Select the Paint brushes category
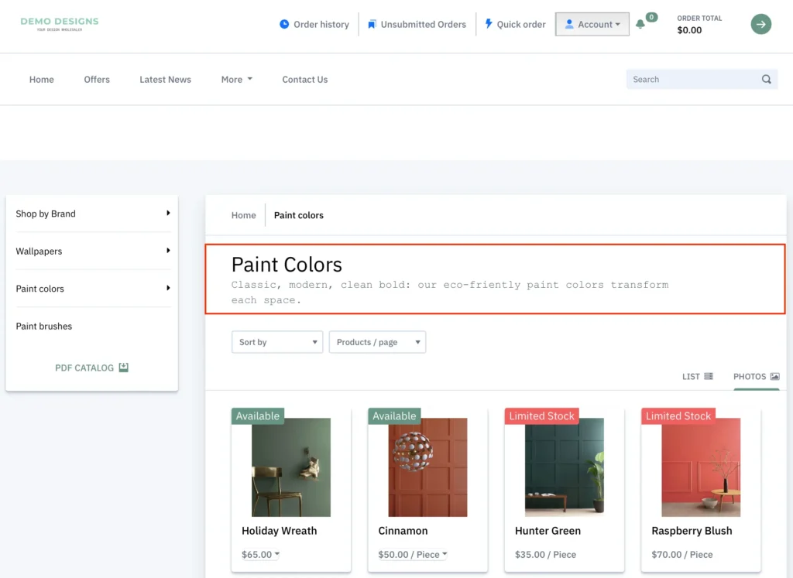Viewport: 793px width, 578px height. 44,327
